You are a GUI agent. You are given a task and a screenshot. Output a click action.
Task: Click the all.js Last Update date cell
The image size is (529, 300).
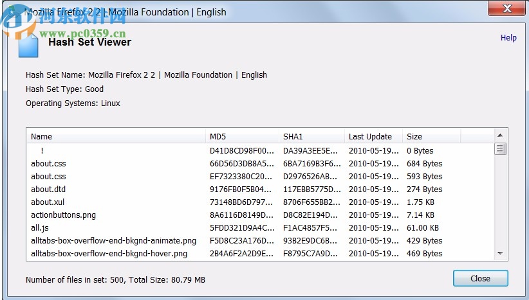373,227
